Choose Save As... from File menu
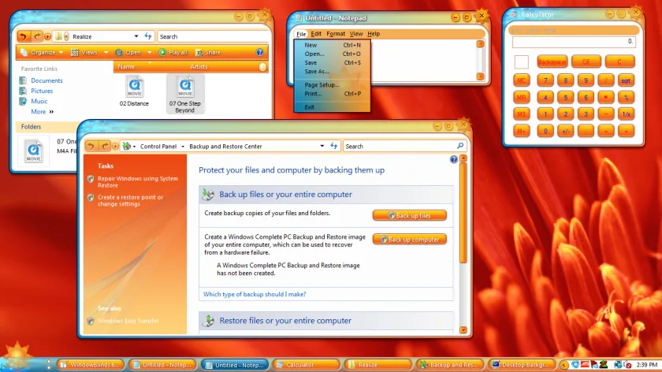This screenshot has height=372, width=662. click(317, 72)
